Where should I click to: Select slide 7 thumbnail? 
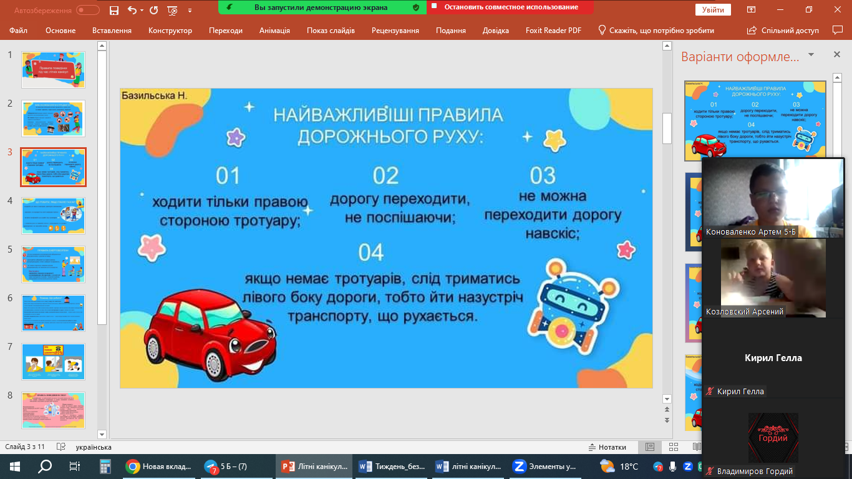tap(54, 362)
